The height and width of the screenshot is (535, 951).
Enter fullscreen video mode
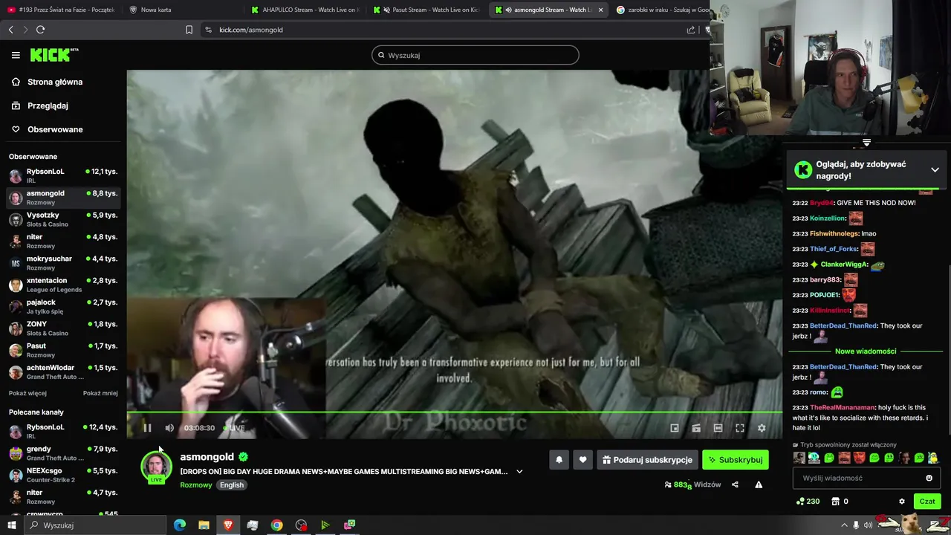coord(740,428)
